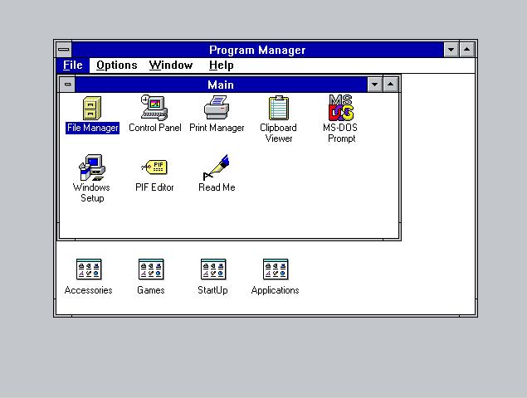Select the MS-DOS Prompt icon
The height and width of the screenshot is (398, 527).
(x=341, y=108)
